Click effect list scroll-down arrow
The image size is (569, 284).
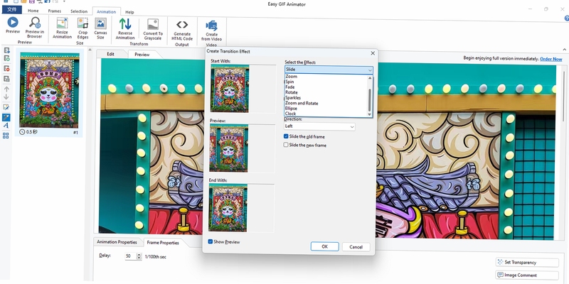click(370, 114)
